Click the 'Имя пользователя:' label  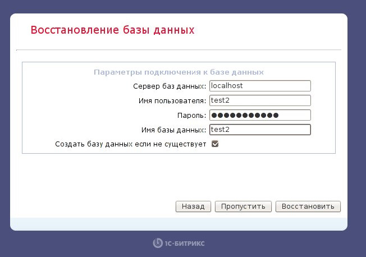172,101
